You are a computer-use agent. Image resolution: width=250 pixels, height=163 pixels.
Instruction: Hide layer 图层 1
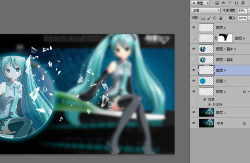point(194,112)
